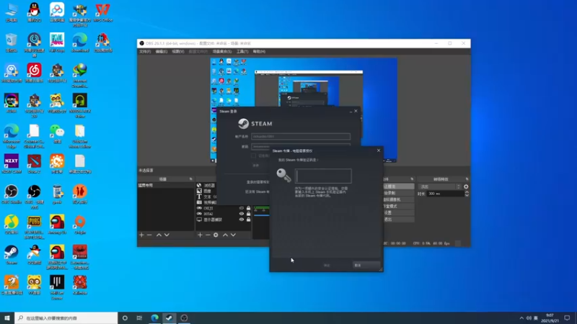This screenshot has height=324, width=577.
Task: Click 工作室模式 button in OBS controls
Action: coord(398,206)
